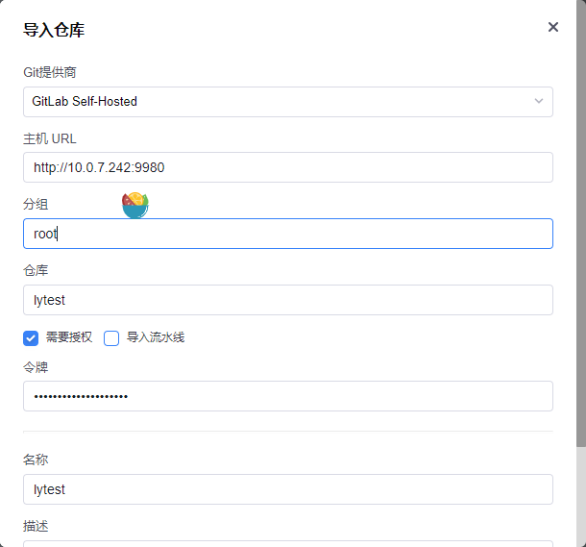Focus the 令牌 password field
586x547 pixels.
[x=288, y=396]
